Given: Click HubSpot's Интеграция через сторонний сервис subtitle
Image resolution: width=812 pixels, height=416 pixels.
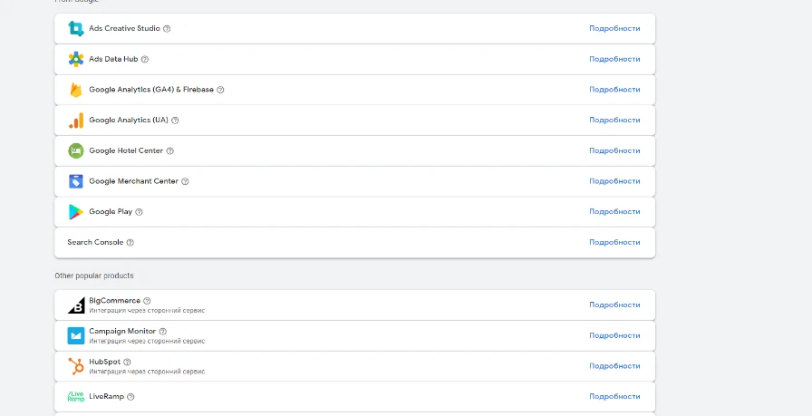Looking at the screenshot, I should 147,372.
